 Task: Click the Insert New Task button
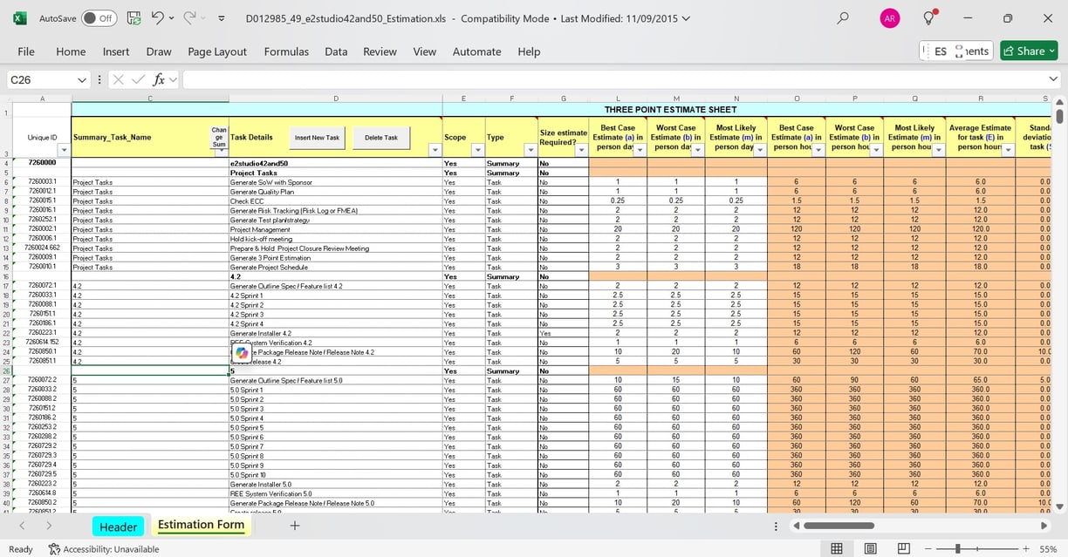click(317, 138)
